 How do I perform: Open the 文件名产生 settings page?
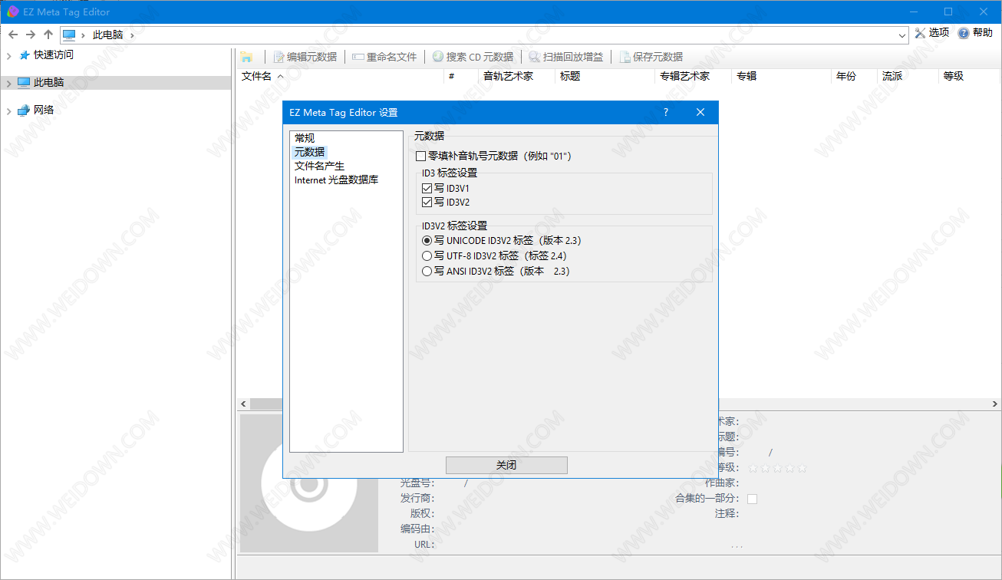(319, 166)
